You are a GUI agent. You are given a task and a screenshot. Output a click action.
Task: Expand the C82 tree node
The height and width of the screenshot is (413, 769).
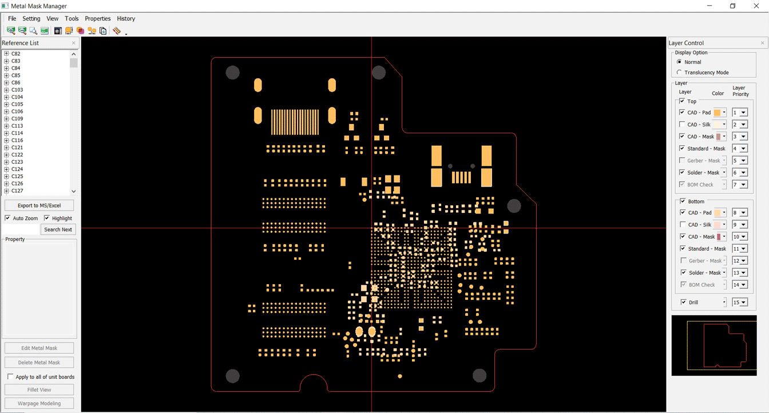(6, 54)
